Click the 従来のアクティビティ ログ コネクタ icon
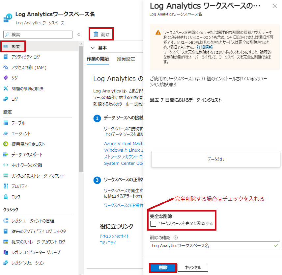This screenshot has width=282, height=275. pos(6,231)
